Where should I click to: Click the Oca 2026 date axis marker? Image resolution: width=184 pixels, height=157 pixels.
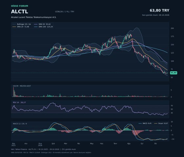click(x=40, y=145)
